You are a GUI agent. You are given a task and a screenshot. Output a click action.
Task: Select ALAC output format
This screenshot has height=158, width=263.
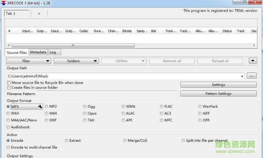pyautogui.click(x=123, y=113)
